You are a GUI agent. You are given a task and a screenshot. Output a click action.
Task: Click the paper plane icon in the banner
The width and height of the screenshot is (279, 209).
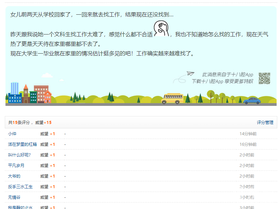pyautogui.click(x=190, y=73)
